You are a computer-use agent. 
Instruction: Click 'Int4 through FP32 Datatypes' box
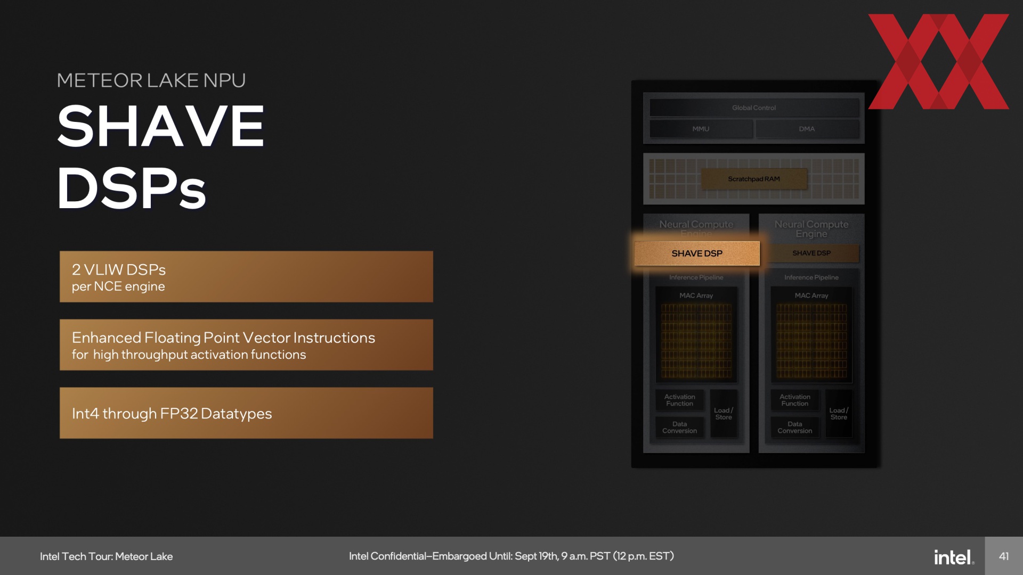[246, 413]
